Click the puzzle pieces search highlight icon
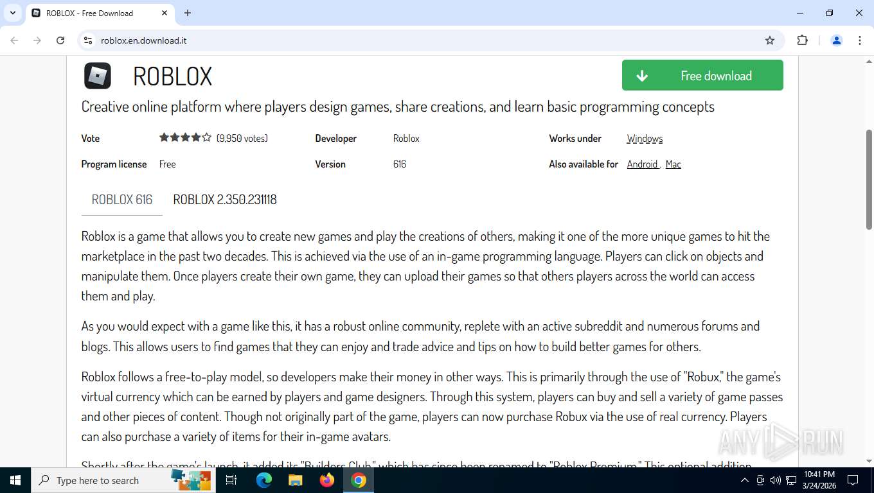Viewport: 874px width, 493px height. [192, 480]
